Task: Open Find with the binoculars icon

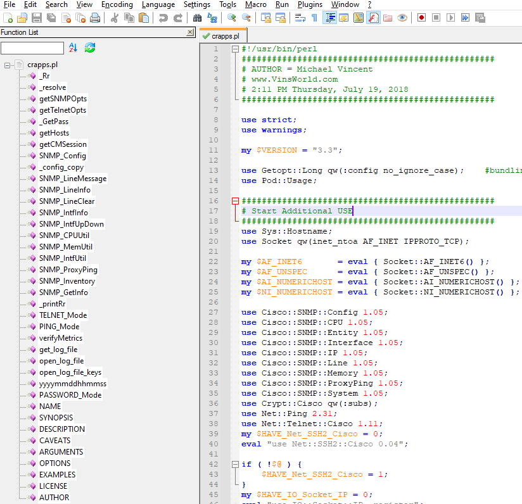Action: pyautogui.click(x=198, y=18)
